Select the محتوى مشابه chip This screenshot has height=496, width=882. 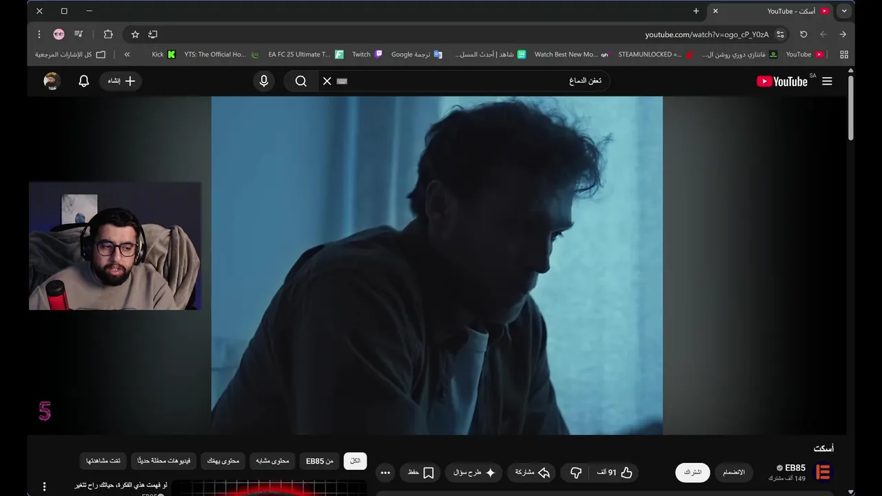click(272, 461)
